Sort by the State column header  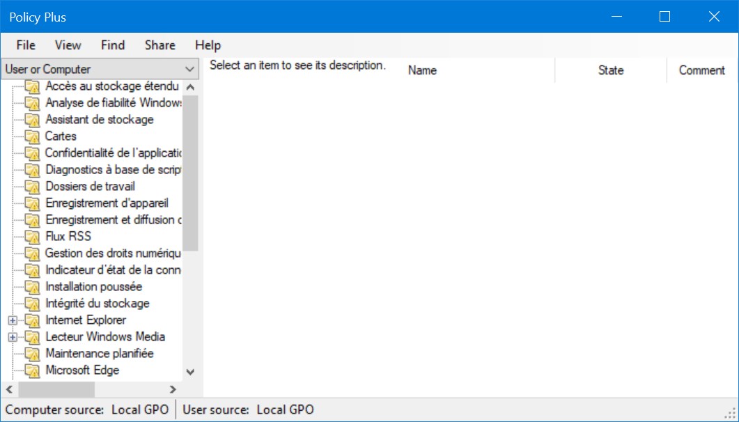pyautogui.click(x=611, y=70)
